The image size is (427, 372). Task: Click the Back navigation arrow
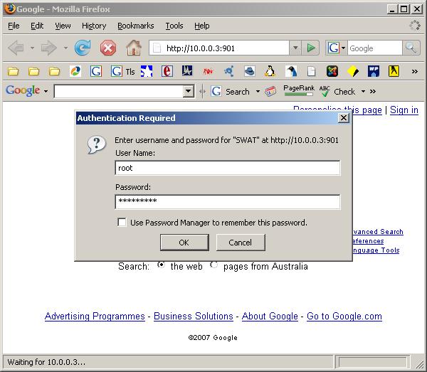16,48
